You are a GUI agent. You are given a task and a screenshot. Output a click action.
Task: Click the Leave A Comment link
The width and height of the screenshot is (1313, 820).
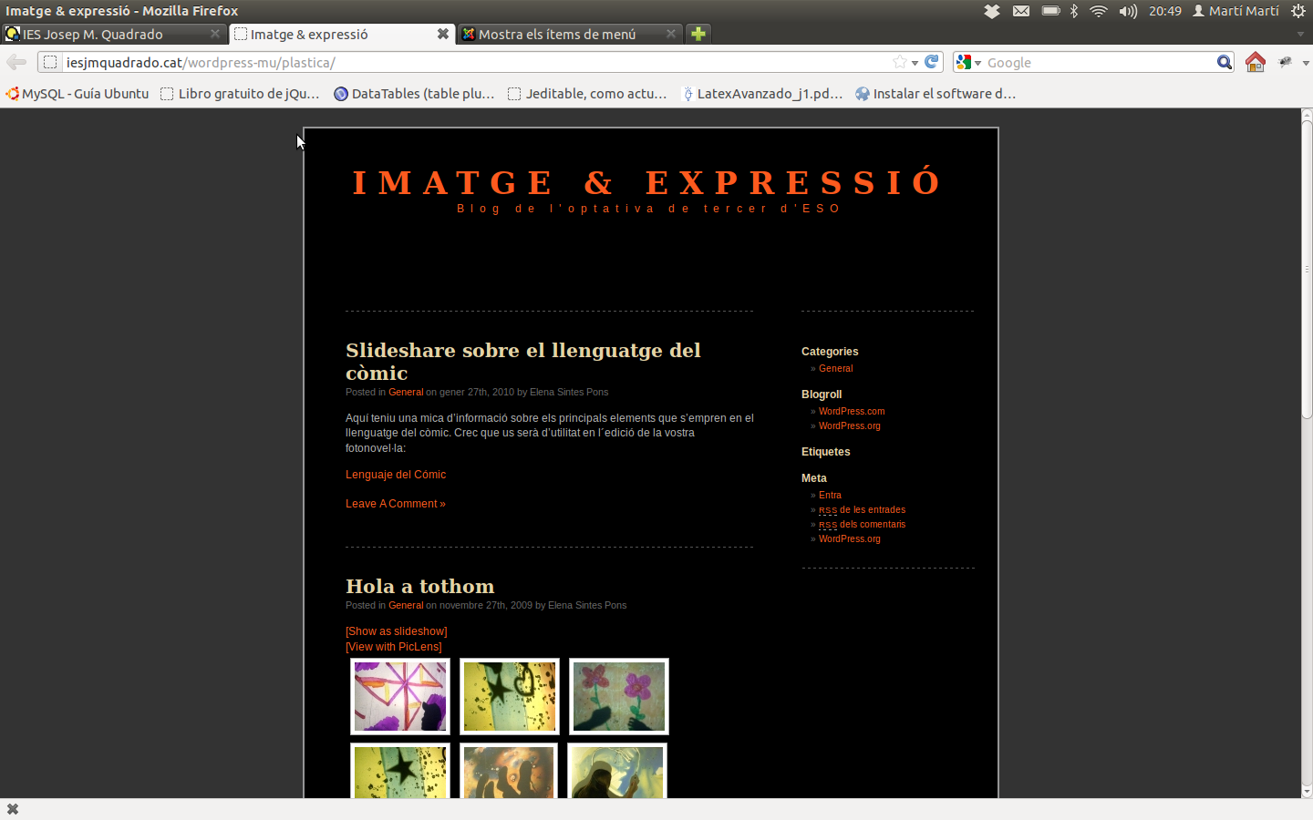tap(395, 504)
